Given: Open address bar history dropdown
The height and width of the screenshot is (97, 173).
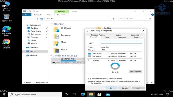Looking at the screenshot, I should (x=109, y=19).
